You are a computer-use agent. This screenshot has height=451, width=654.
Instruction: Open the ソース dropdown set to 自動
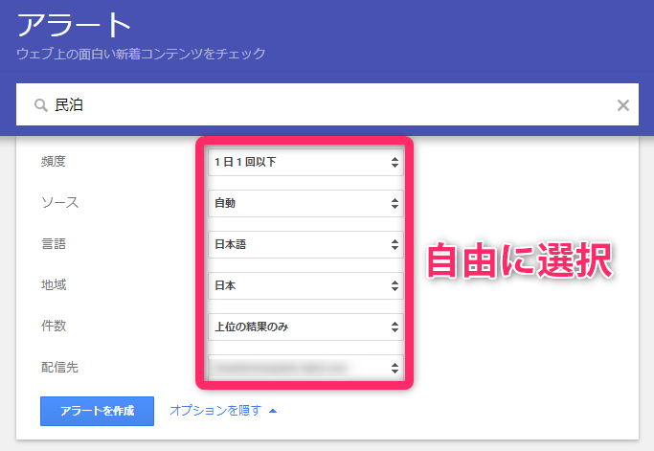click(x=305, y=203)
